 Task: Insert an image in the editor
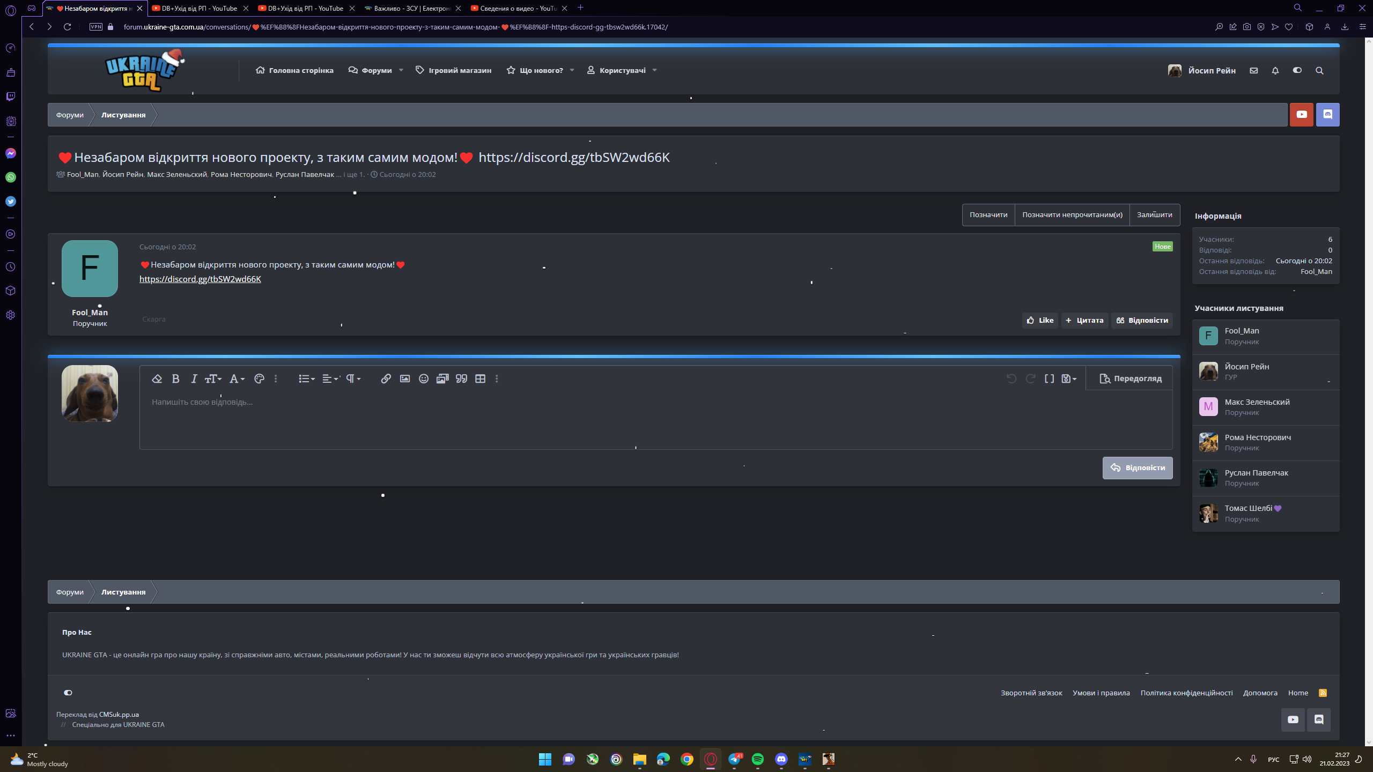click(405, 378)
